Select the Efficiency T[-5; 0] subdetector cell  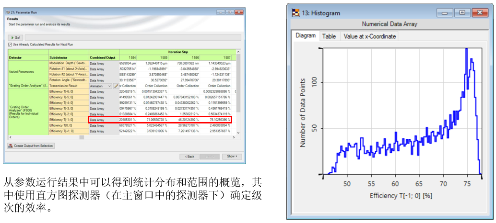(x=69, y=97)
